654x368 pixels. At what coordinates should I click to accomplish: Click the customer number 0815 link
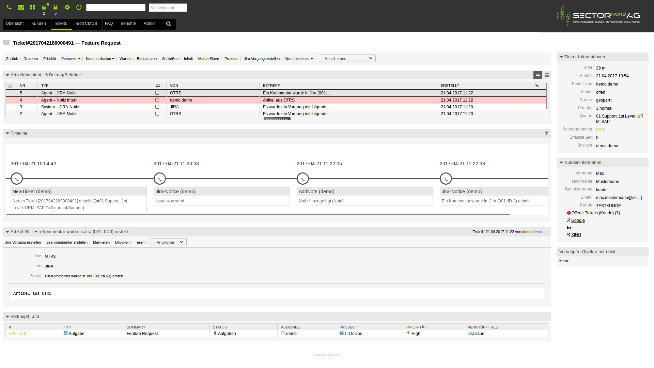coord(601,130)
